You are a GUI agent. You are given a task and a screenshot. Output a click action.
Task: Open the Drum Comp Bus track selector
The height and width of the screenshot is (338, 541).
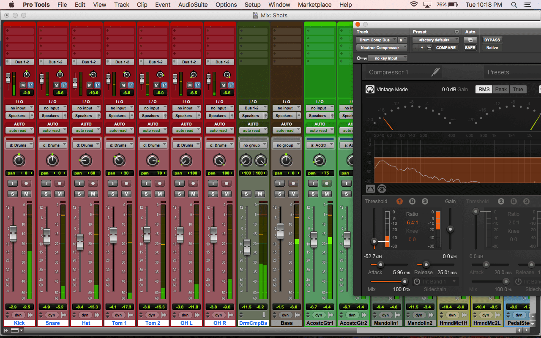tap(376, 40)
